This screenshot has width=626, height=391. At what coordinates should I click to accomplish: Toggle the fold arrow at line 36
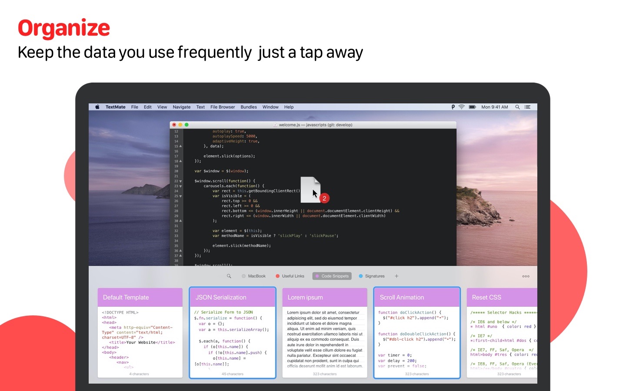(x=180, y=251)
